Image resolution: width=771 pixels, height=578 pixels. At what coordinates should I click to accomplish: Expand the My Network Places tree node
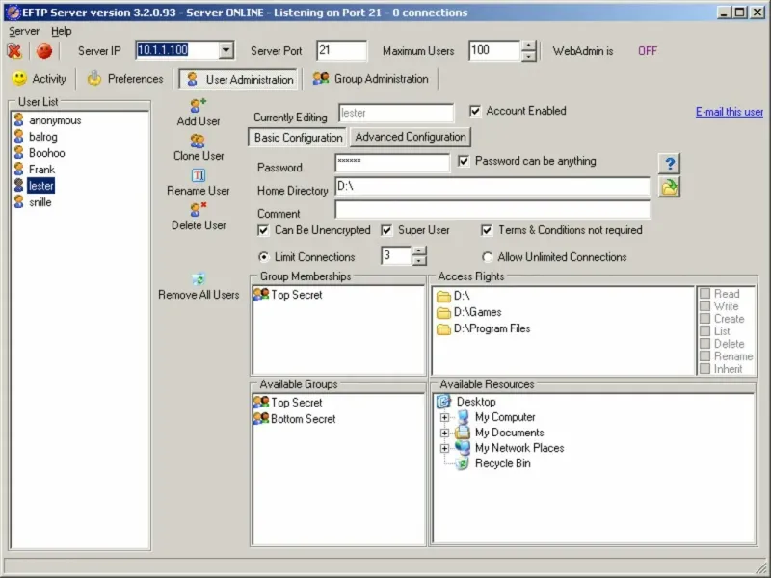444,448
